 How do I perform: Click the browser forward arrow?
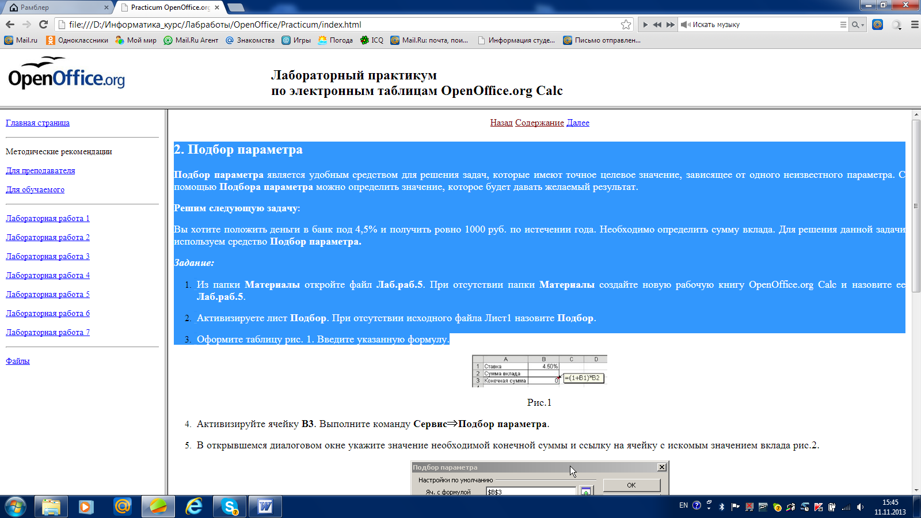(26, 24)
